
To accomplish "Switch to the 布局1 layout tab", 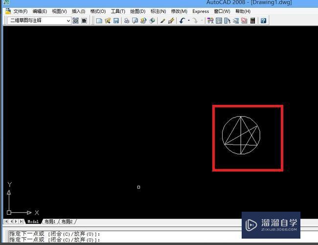I will click(50, 221).
